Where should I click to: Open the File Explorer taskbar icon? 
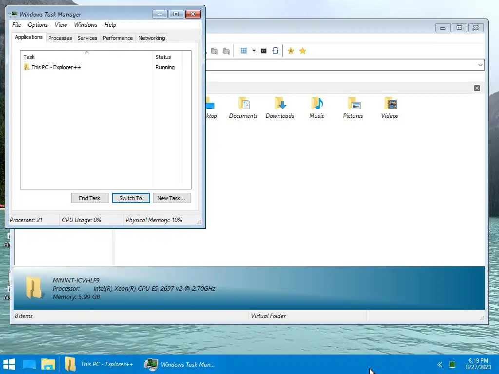[x=48, y=364]
